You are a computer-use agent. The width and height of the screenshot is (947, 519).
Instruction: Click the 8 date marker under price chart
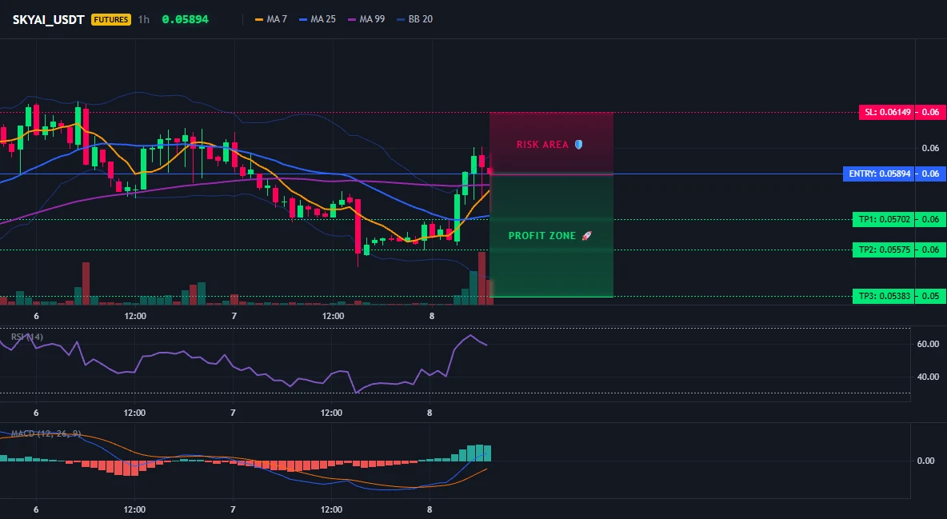(x=431, y=317)
